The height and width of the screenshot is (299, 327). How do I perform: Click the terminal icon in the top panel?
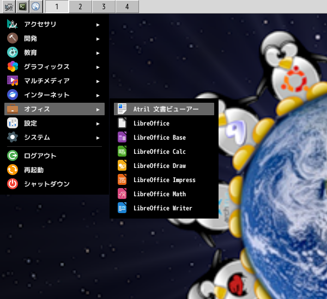[22, 7]
